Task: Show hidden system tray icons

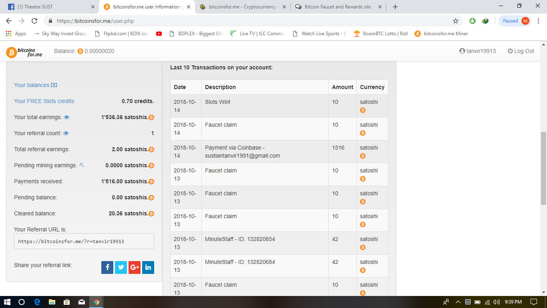Action: click(458, 302)
